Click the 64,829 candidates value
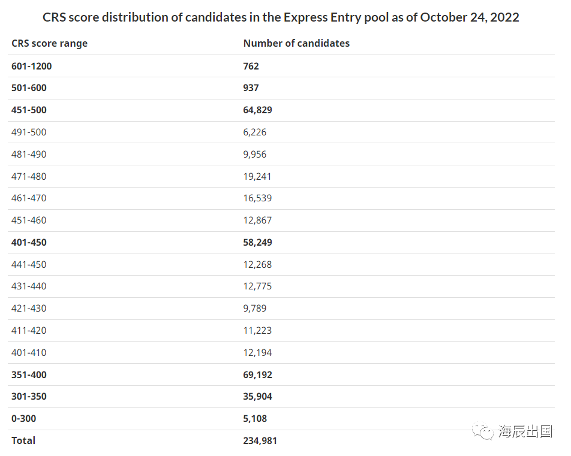The width and height of the screenshot is (571, 456). pos(257,110)
